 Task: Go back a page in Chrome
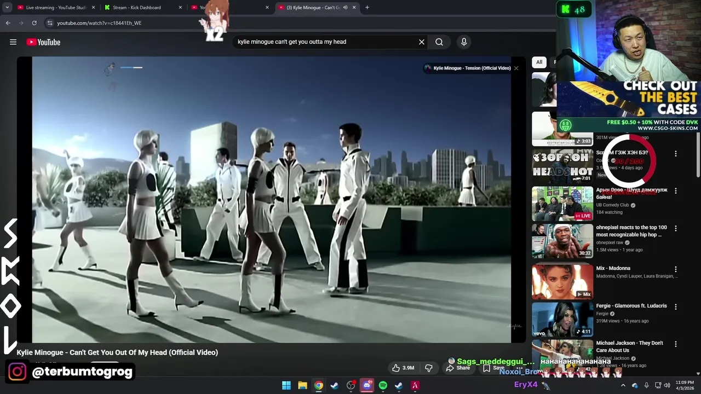coord(8,23)
